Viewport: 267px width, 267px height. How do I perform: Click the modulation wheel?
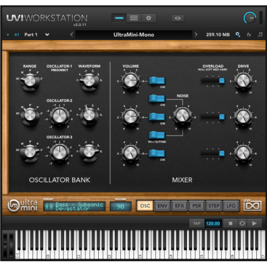pyautogui.click(x=11, y=246)
